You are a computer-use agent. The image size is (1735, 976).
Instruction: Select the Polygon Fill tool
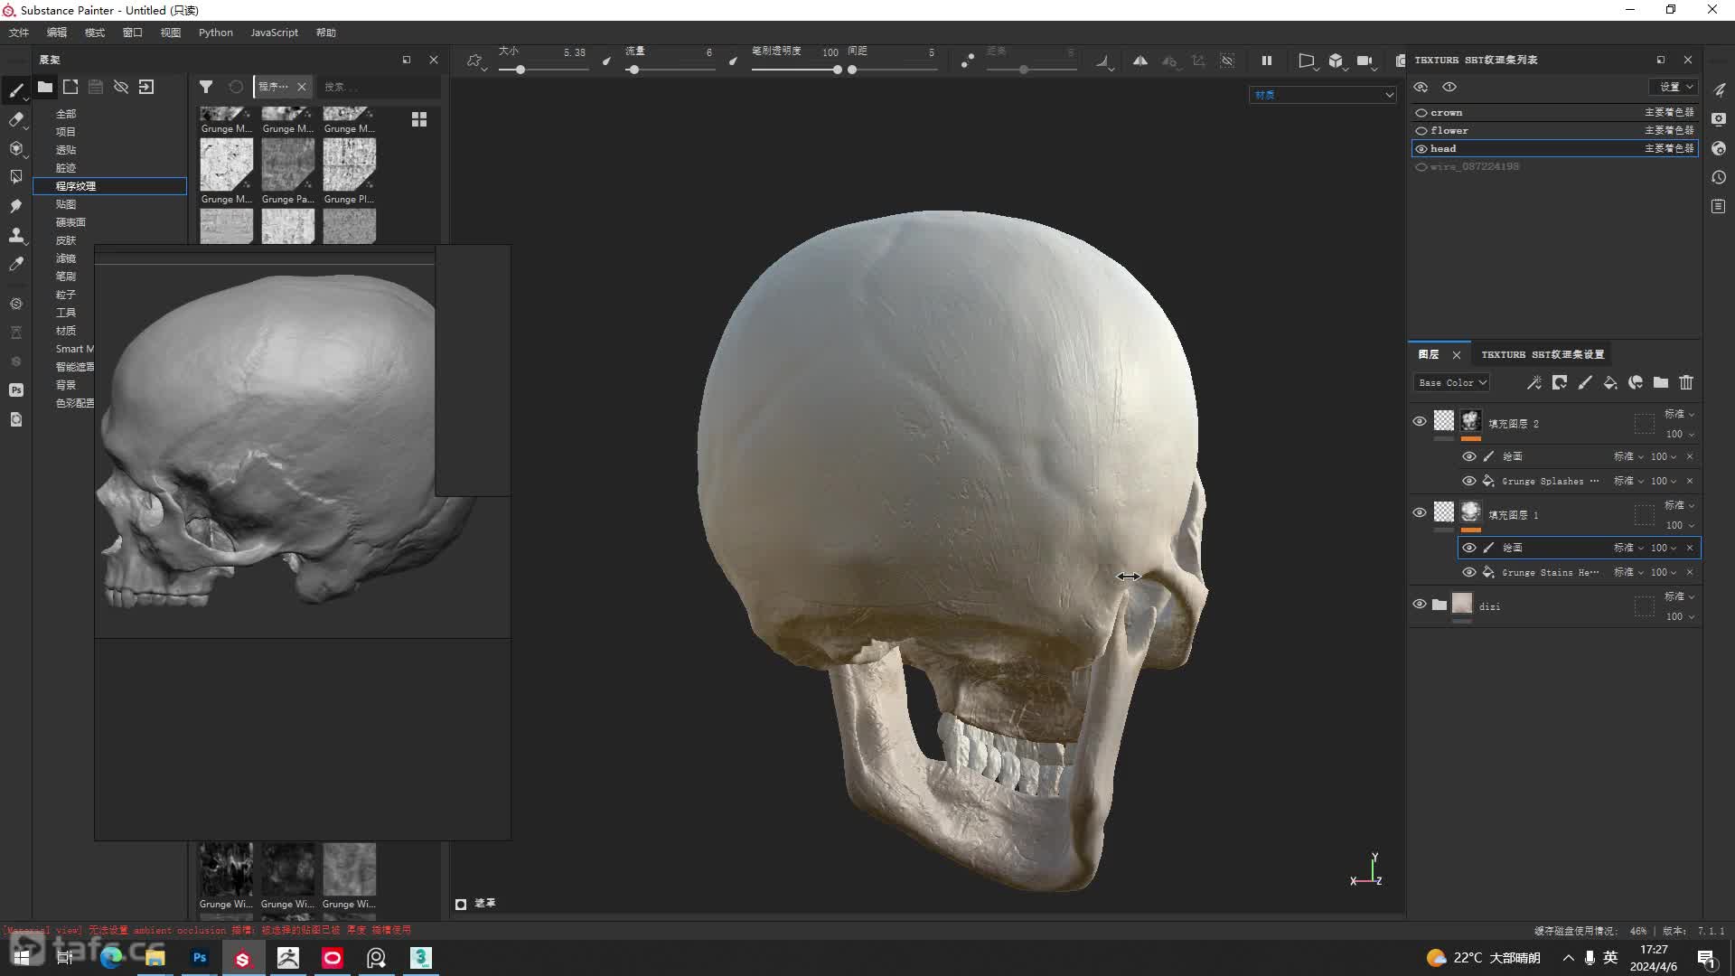16,177
